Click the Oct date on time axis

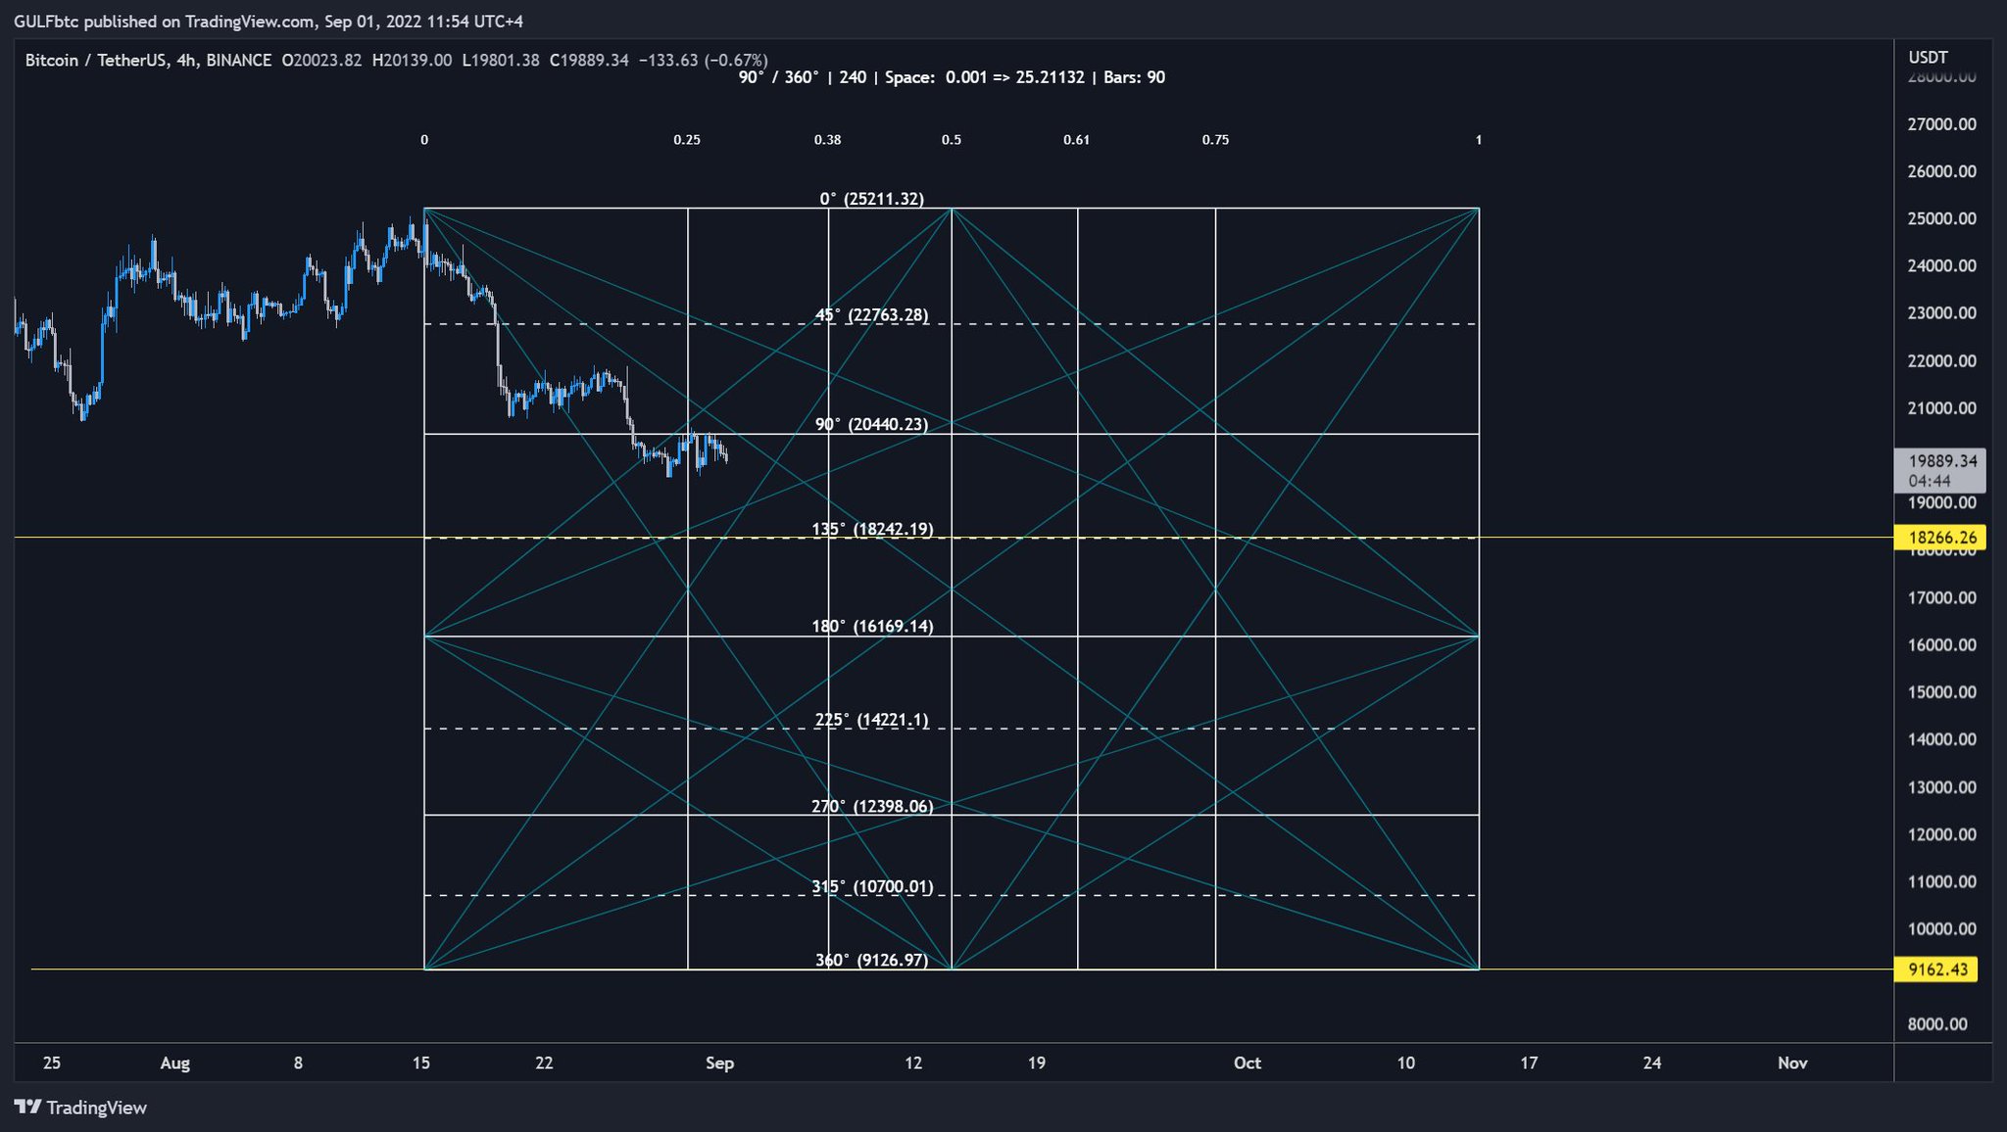pyautogui.click(x=1247, y=1062)
